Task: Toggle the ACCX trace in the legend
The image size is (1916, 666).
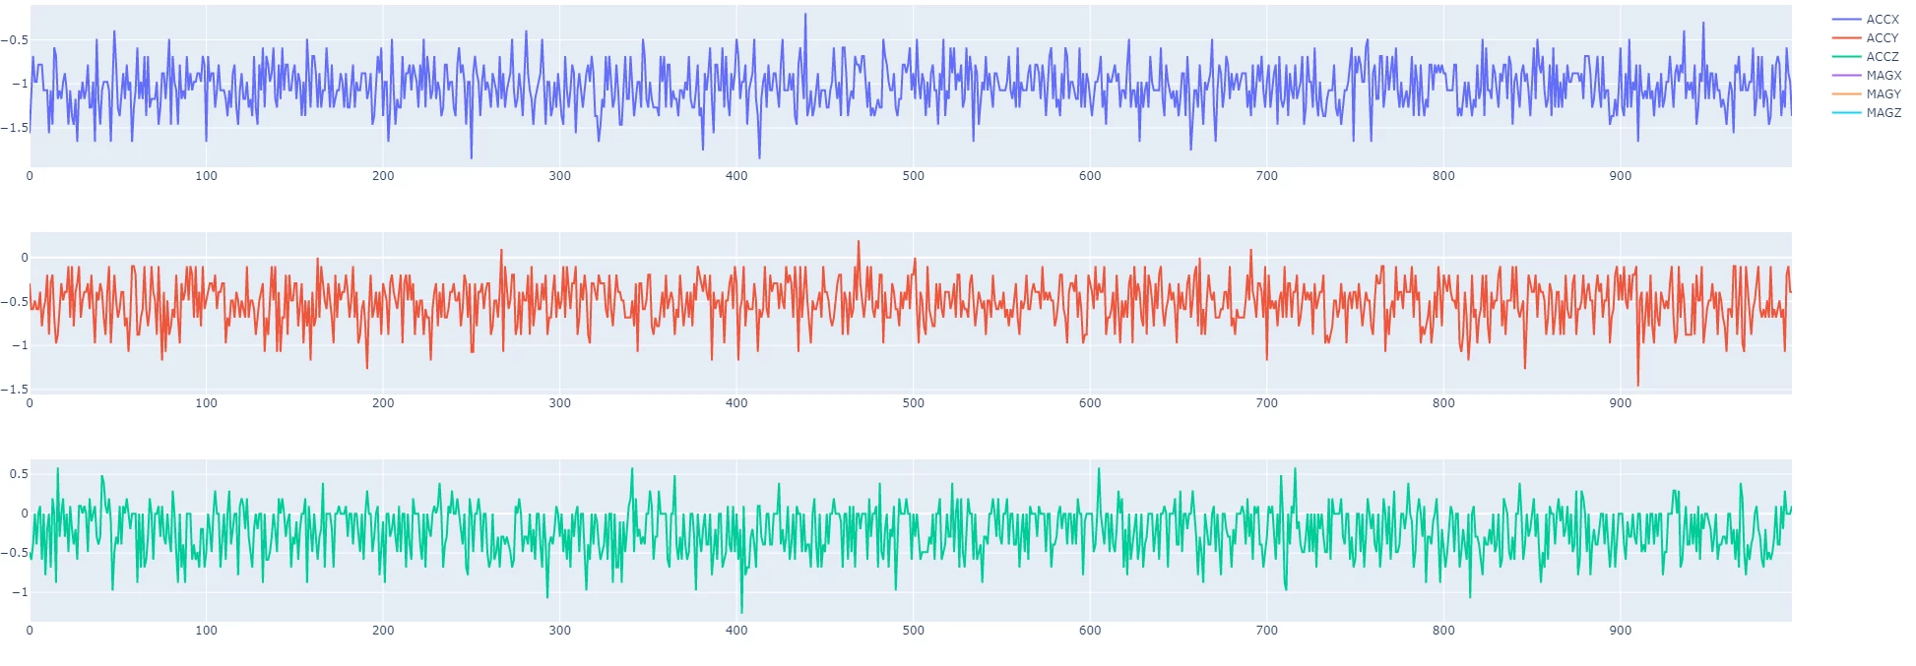Action: click(1866, 20)
